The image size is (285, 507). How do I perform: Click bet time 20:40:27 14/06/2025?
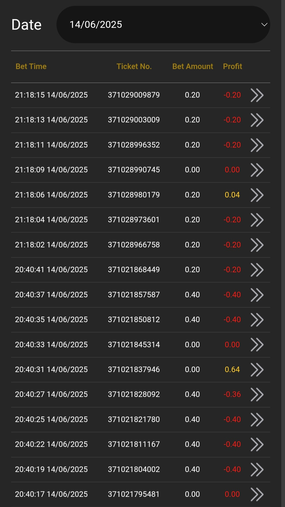coord(51,394)
